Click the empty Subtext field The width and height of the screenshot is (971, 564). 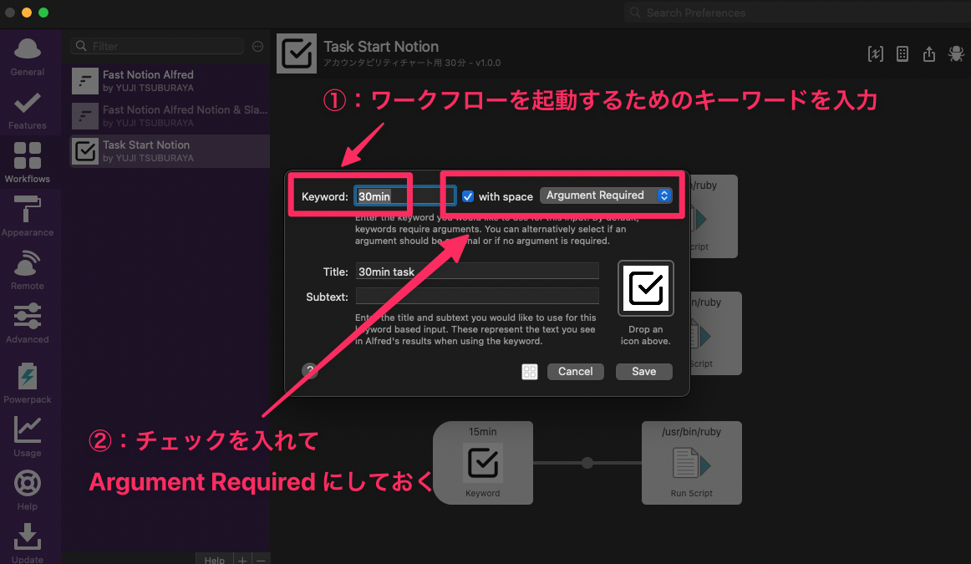pos(477,297)
